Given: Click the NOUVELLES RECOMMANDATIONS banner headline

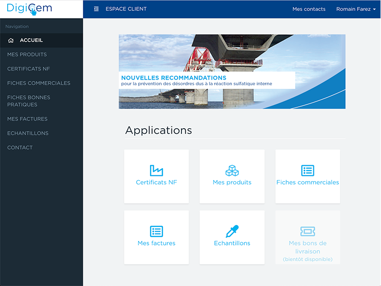Looking at the screenshot, I should pyautogui.click(x=174, y=78).
